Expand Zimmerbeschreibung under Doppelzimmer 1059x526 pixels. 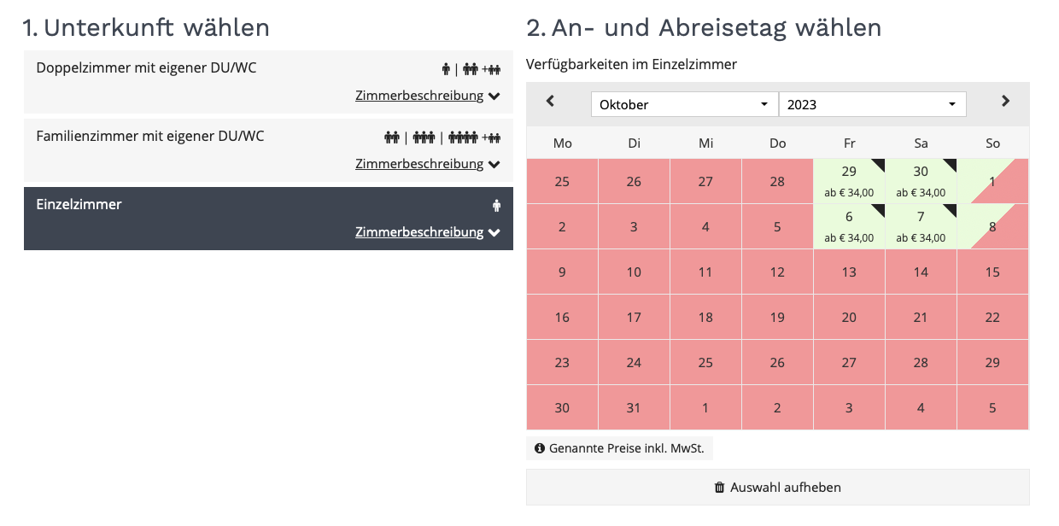[427, 96]
